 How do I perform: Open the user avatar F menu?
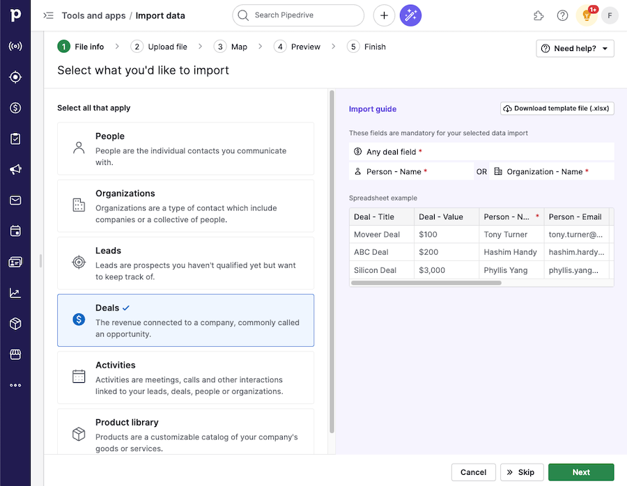[x=610, y=15]
